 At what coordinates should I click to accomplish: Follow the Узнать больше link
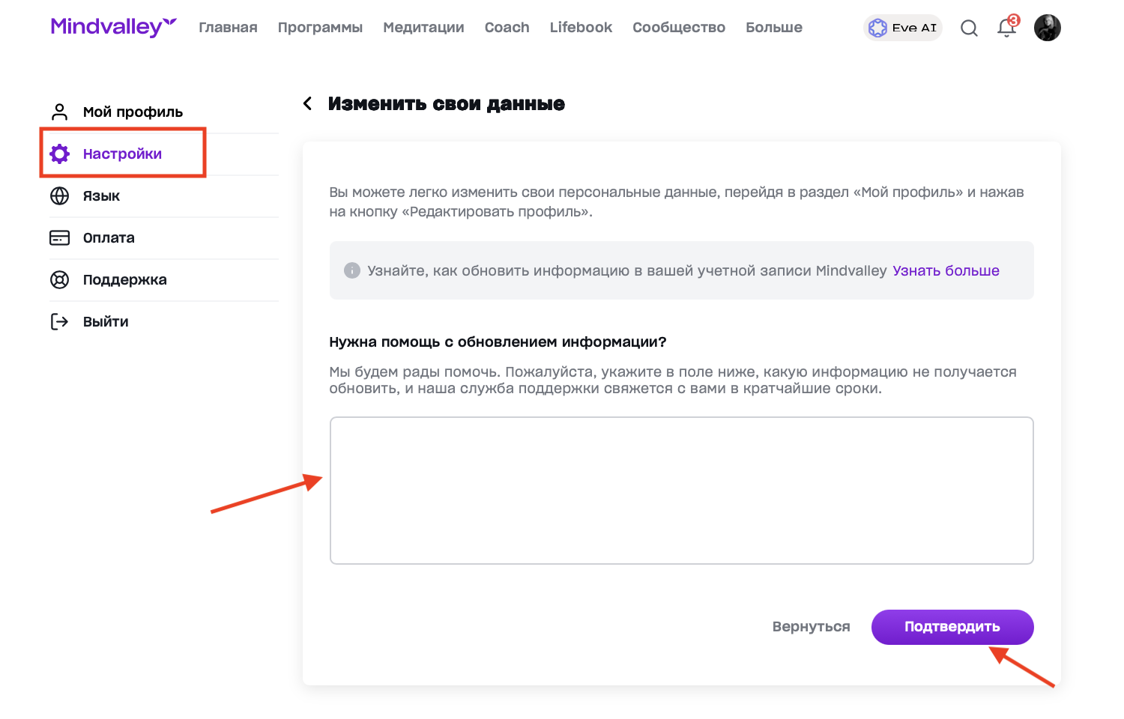(x=946, y=270)
